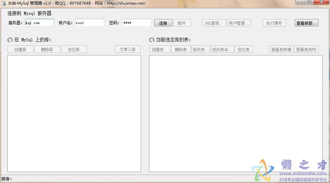Locate a table using 定位表

pos(244,49)
